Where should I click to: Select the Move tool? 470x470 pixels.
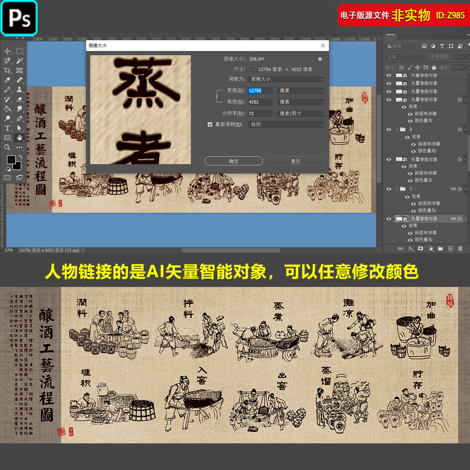coord(7,51)
